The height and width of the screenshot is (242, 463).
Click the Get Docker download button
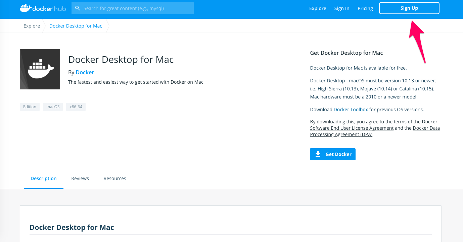(333, 154)
